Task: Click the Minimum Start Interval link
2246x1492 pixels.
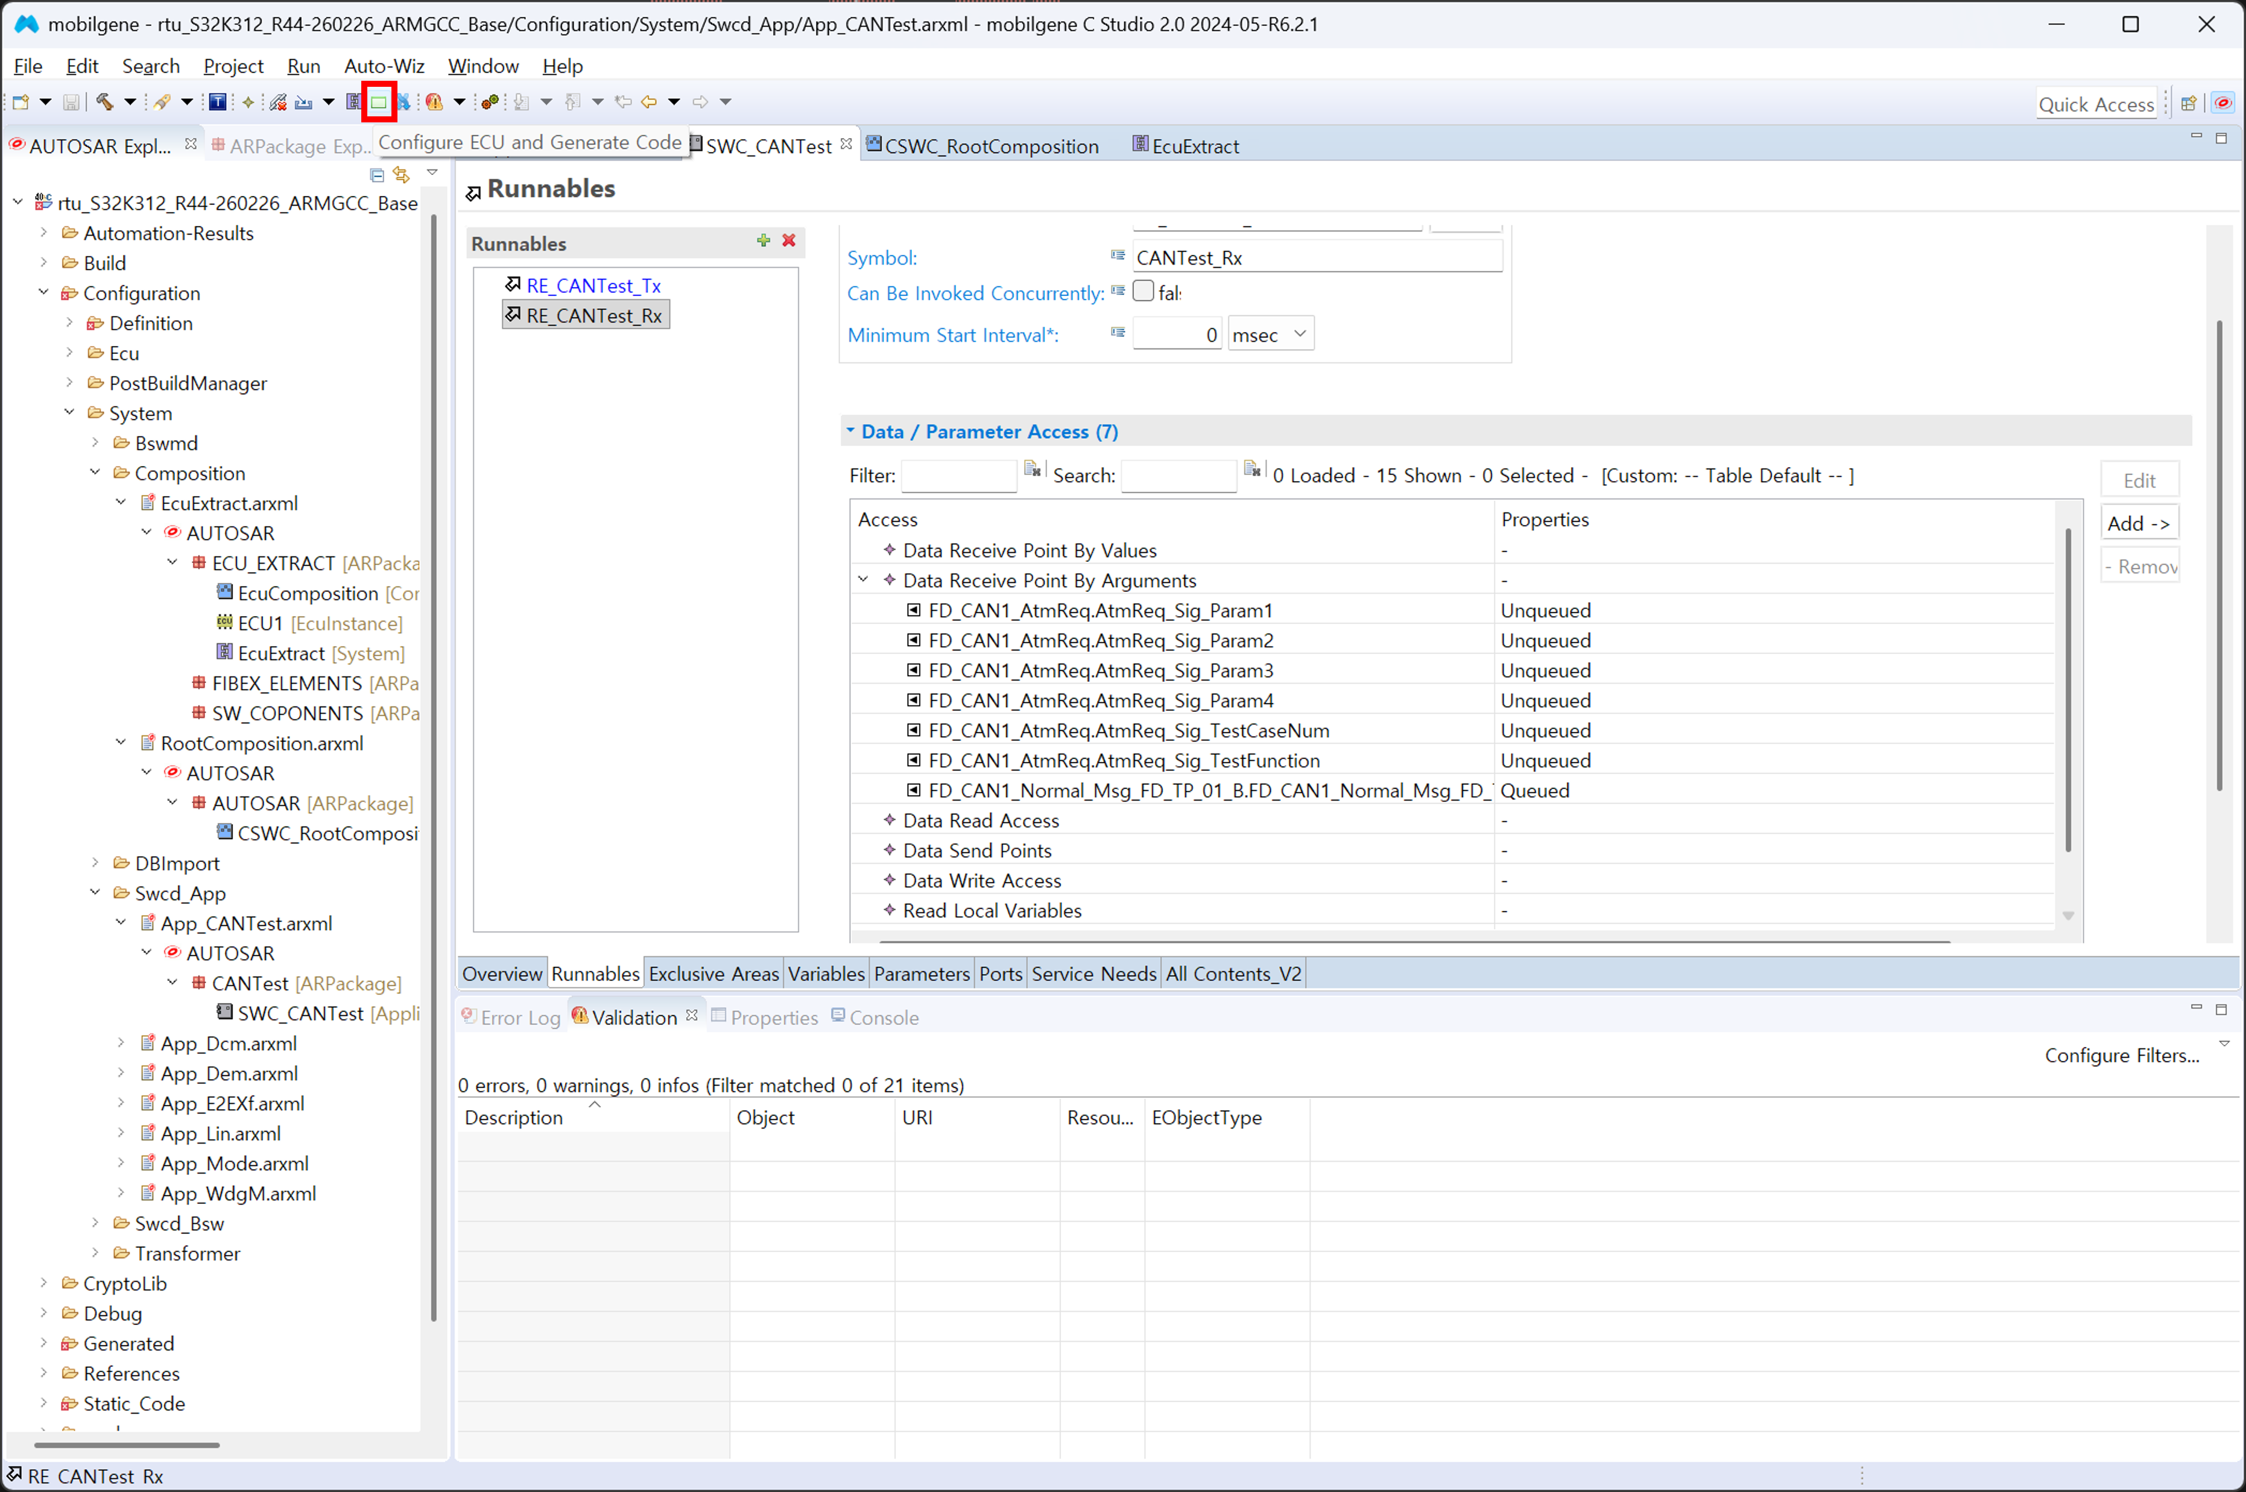Action: (x=953, y=335)
